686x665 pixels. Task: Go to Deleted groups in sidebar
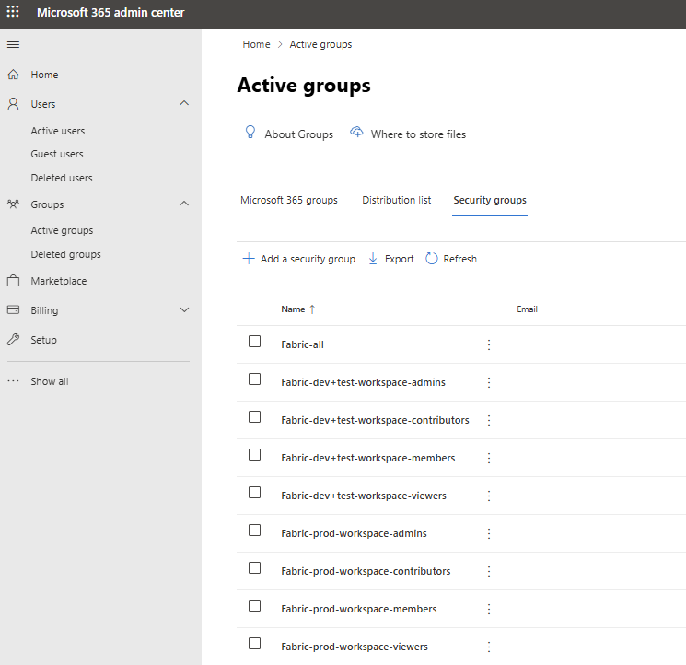[x=65, y=254]
